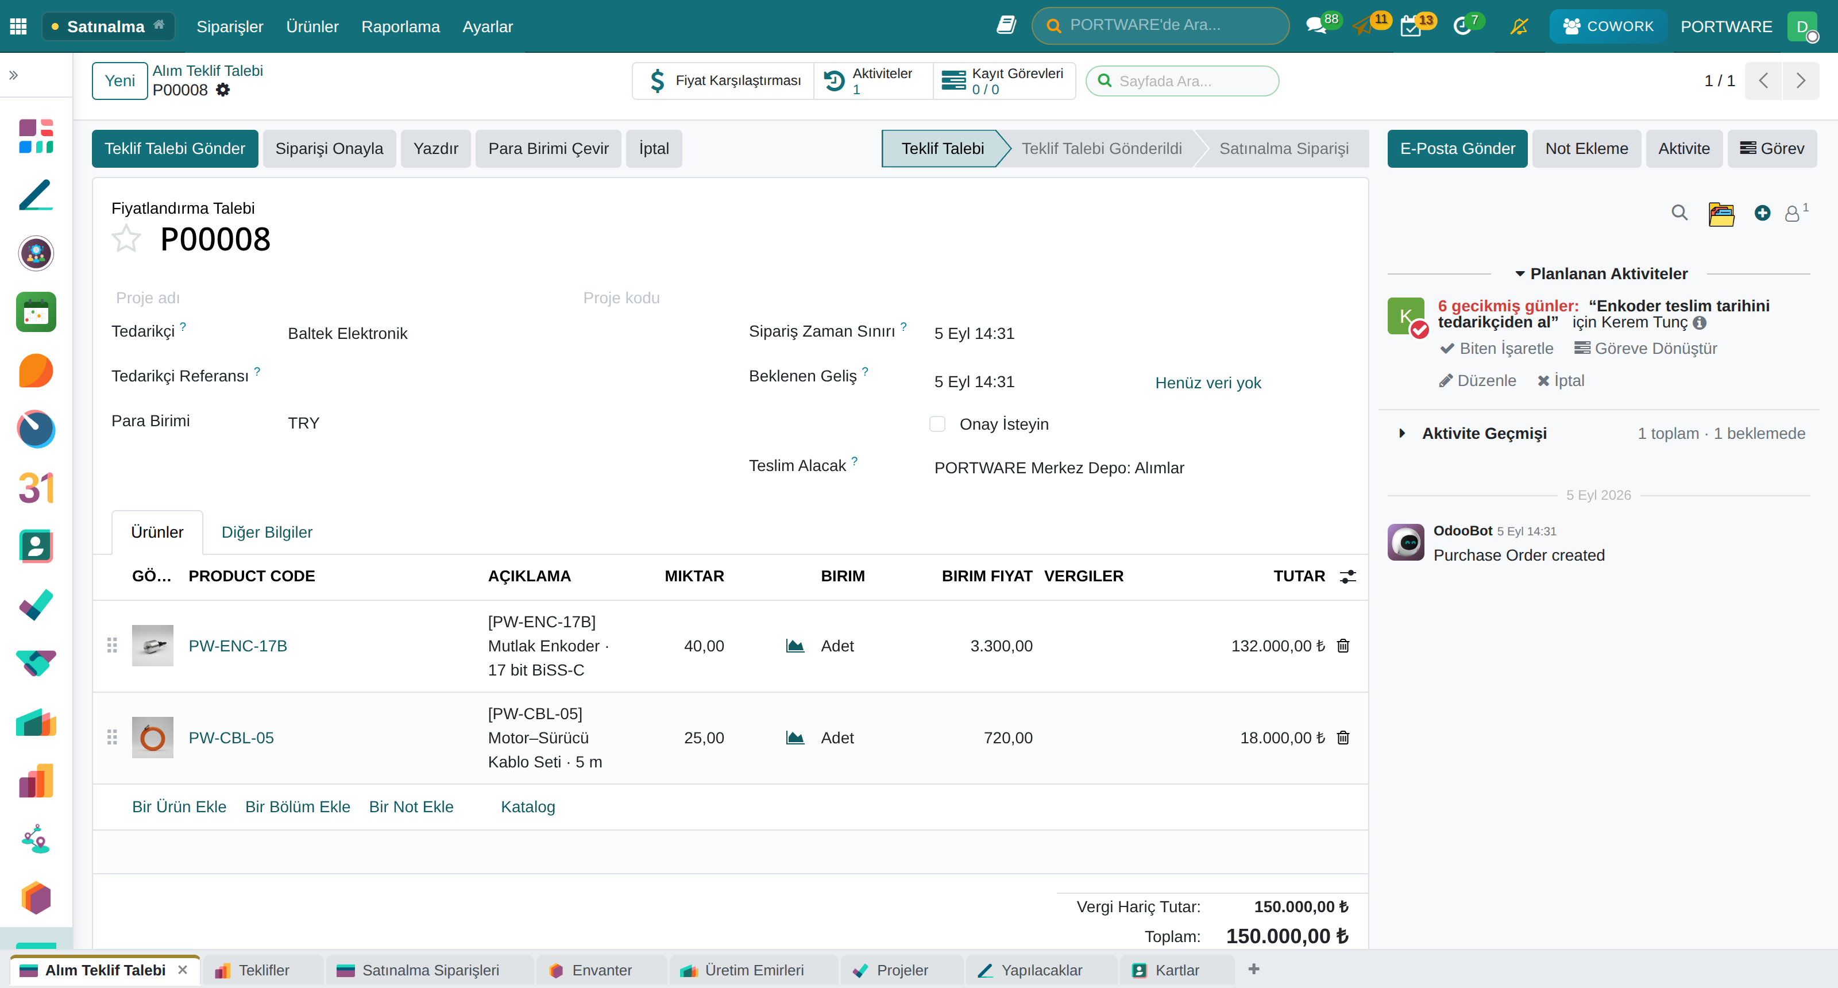This screenshot has height=988, width=1838.
Task: Switch to the Diğer Bilgiler tab
Action: (x=267, y=532)
